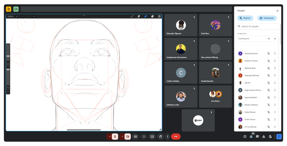Open the Gallery in Procreate
Image resolution: width=287 pixels, height=146 pixels.
(x=10, y=16)
